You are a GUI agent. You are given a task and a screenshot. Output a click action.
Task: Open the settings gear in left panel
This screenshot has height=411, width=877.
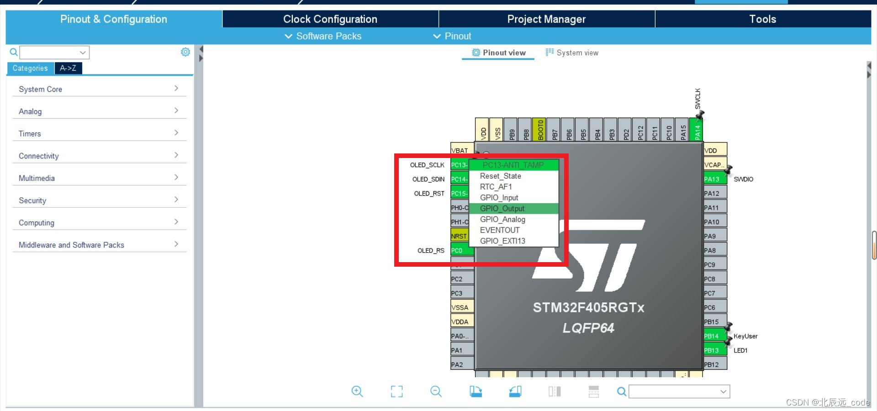(185, 52)
